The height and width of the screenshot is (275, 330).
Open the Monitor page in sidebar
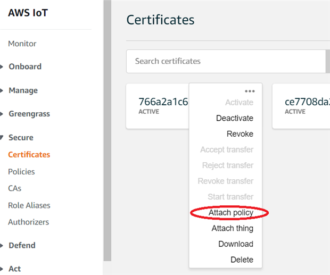tap(22, 44)
